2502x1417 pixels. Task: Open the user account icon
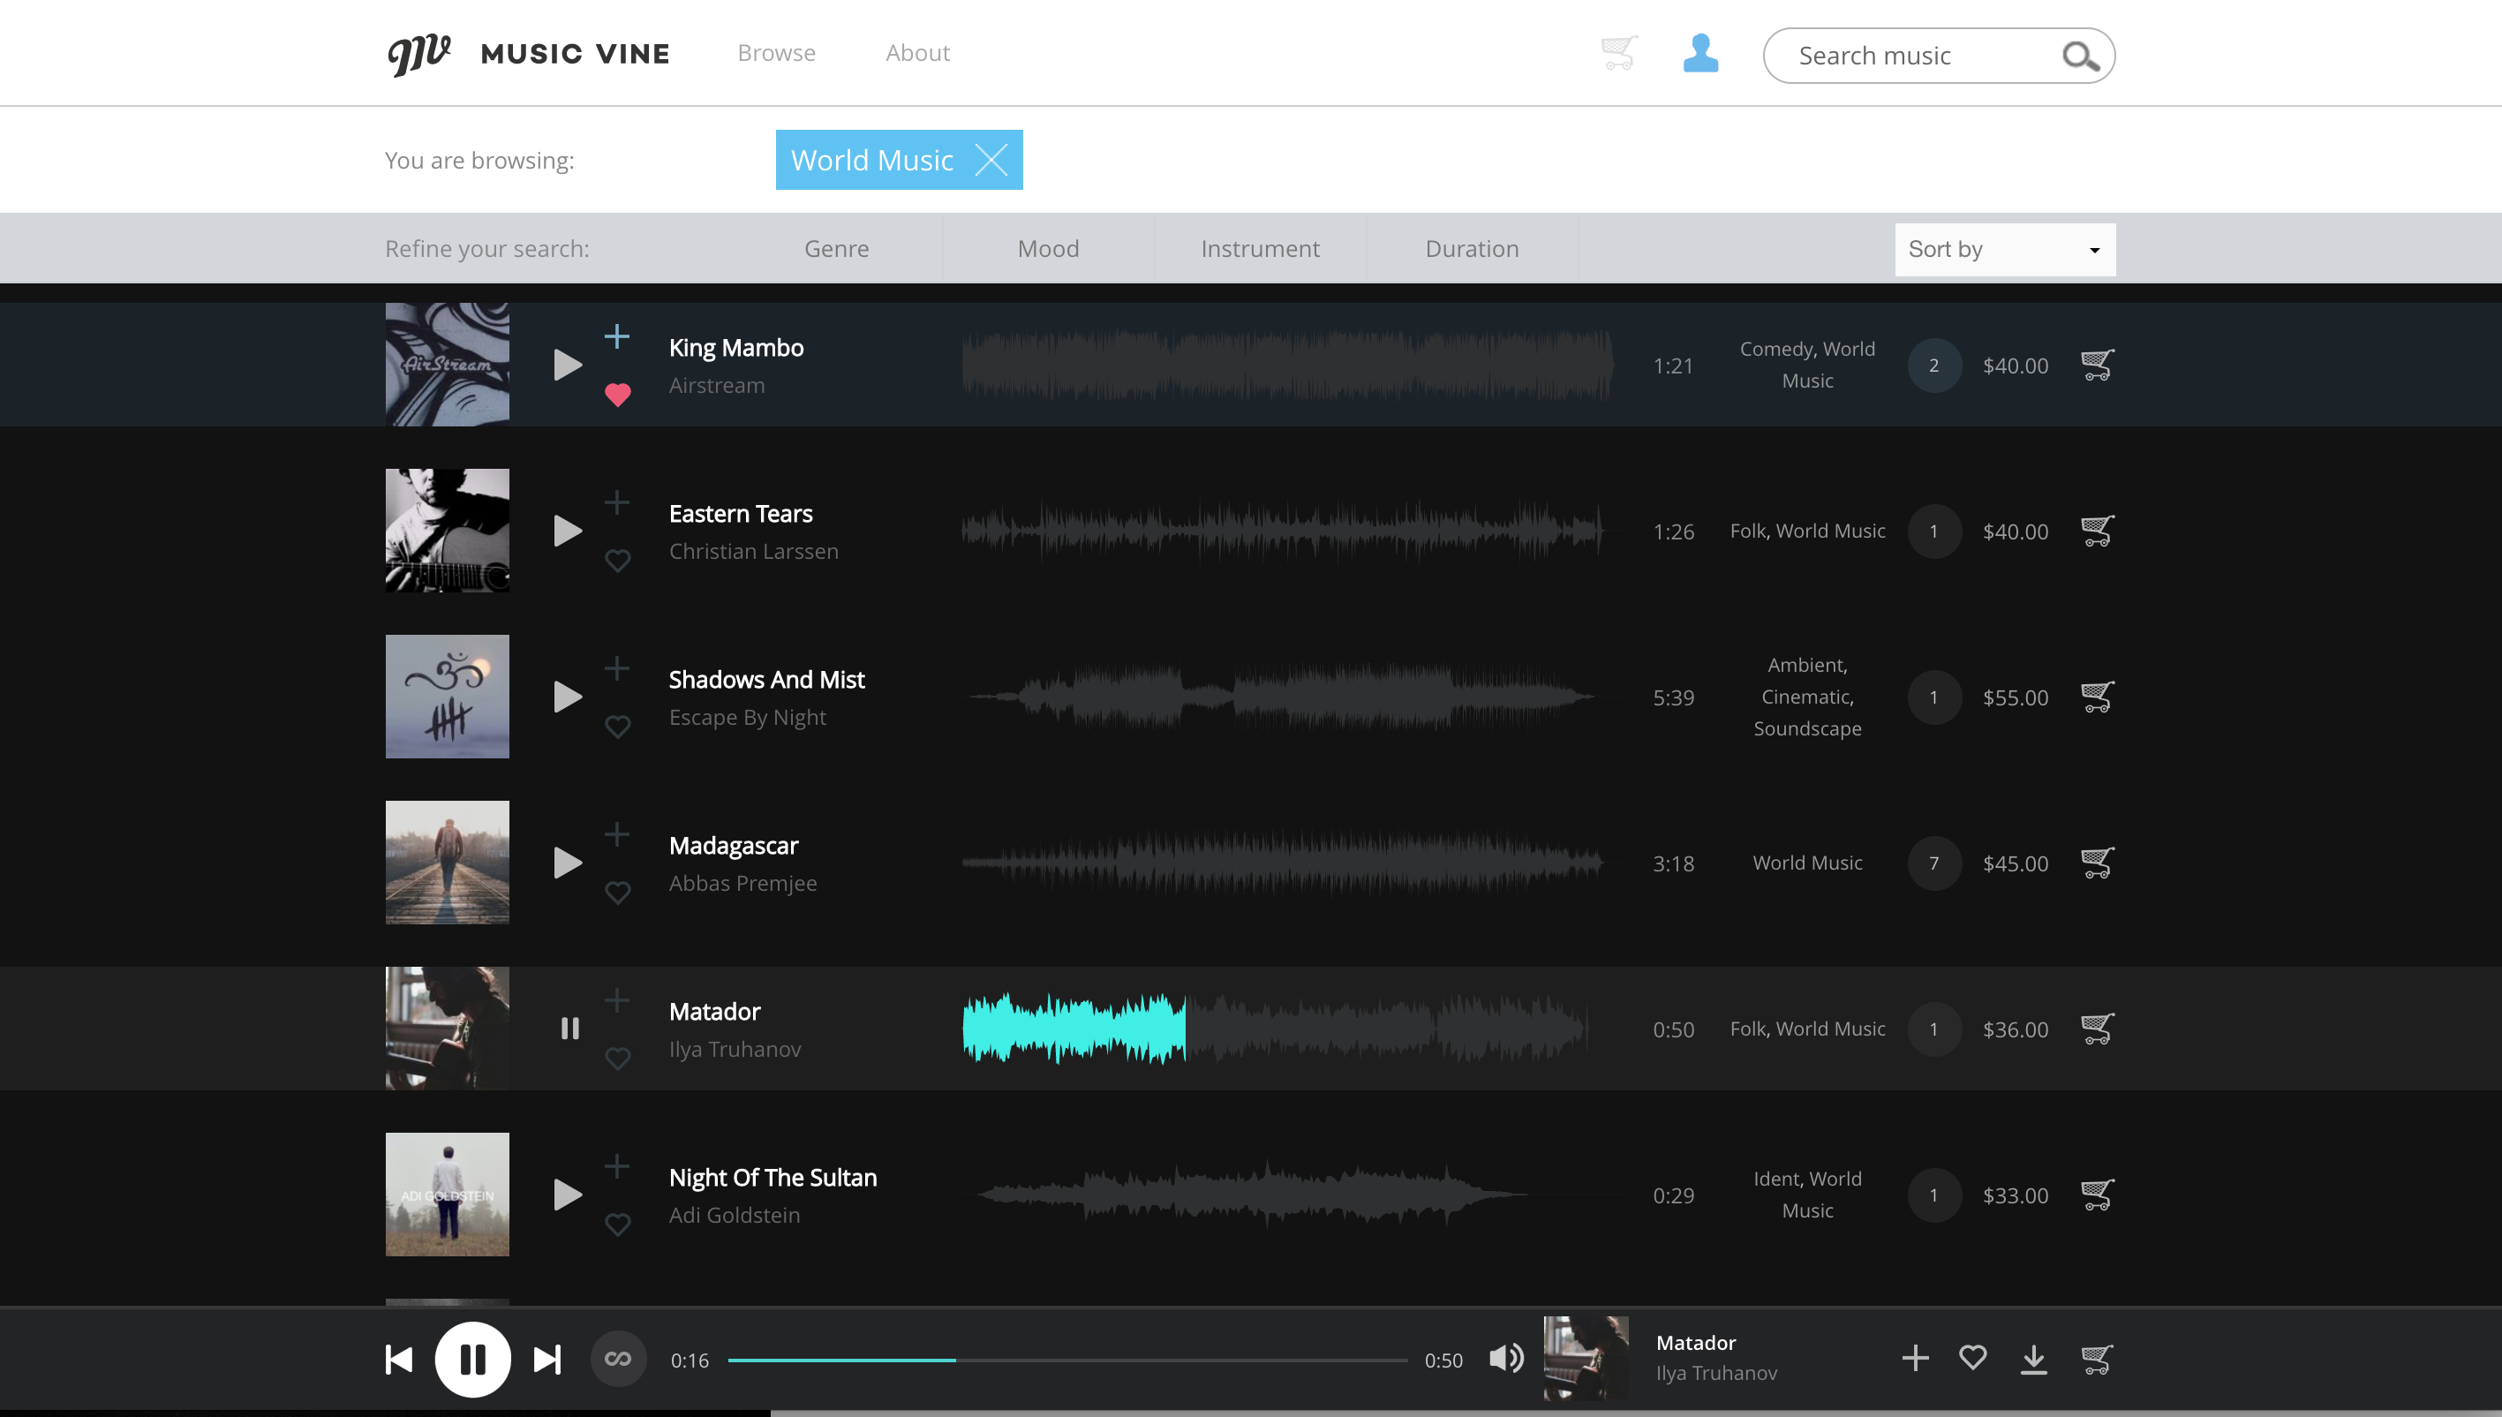1699,56
